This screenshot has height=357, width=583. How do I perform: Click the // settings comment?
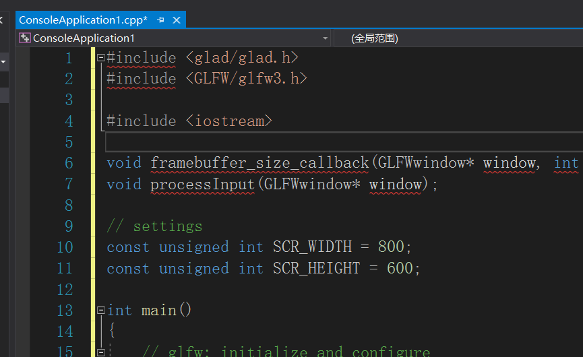point(154,226)
